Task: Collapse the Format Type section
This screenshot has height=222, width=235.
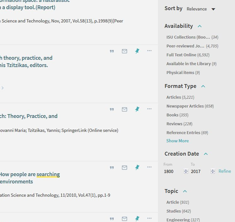Action: pyautogui.click(x=203, y=86)
